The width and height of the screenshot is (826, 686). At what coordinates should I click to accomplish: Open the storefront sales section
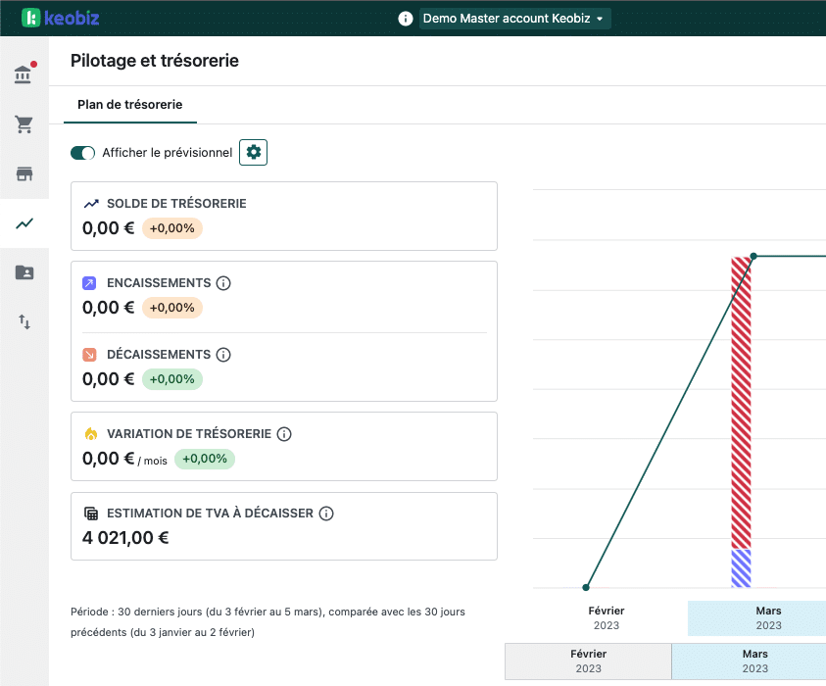(24, 174)
